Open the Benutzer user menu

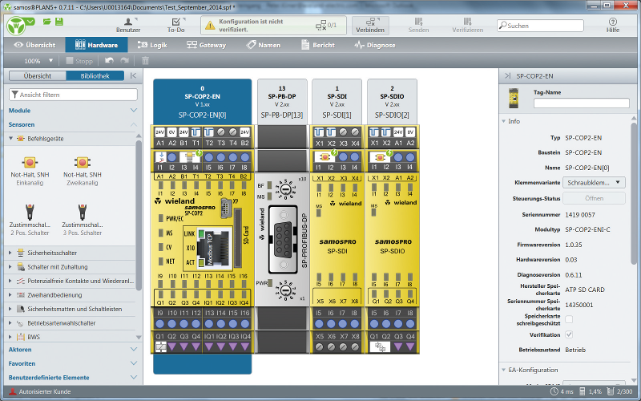(x=128, y=26)
